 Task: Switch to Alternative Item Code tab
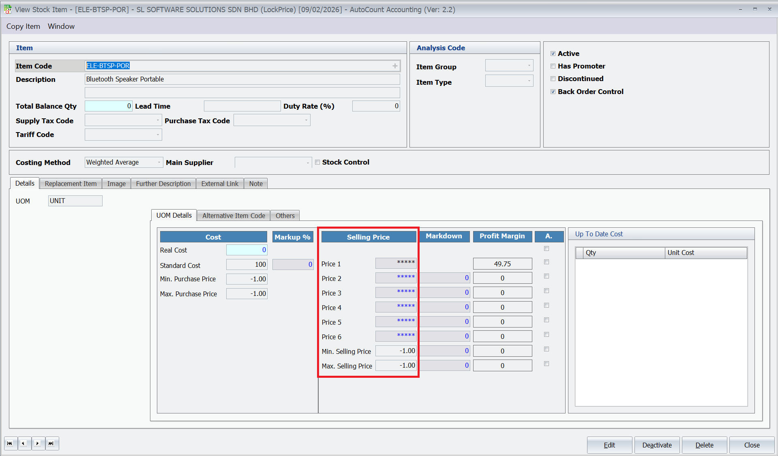coord(234,216)
